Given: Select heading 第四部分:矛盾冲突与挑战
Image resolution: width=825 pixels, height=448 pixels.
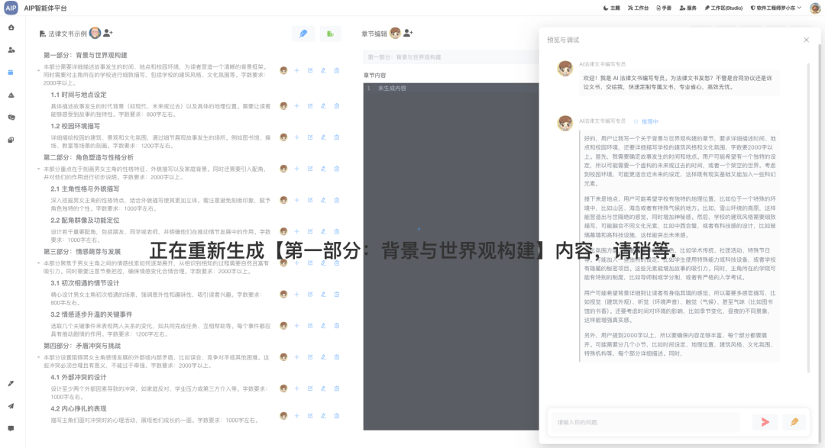Looking at the screenshot, I should [82, 346].
